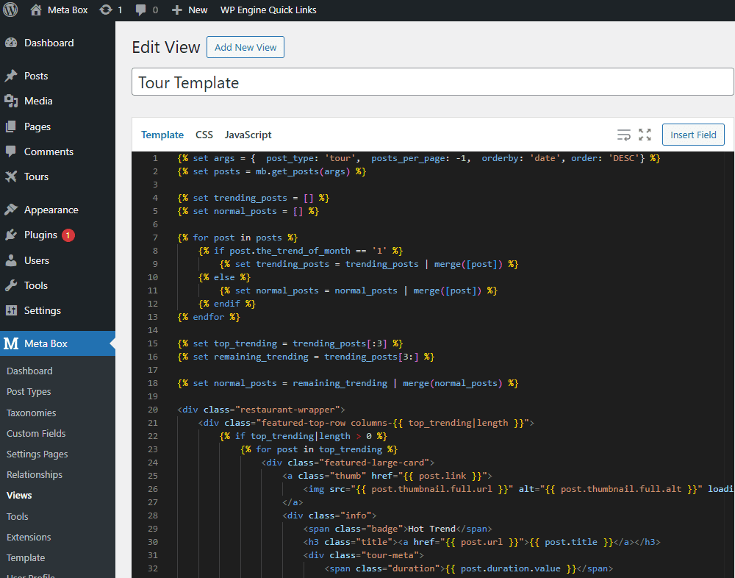Open the JavaScript tab
735x578 pixels.
click(248, 135)
